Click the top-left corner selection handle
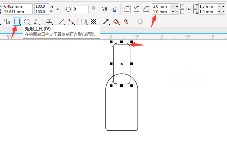The height and width of the screenshot is (158, 227). pyautogui.click(x=111, y=42)
